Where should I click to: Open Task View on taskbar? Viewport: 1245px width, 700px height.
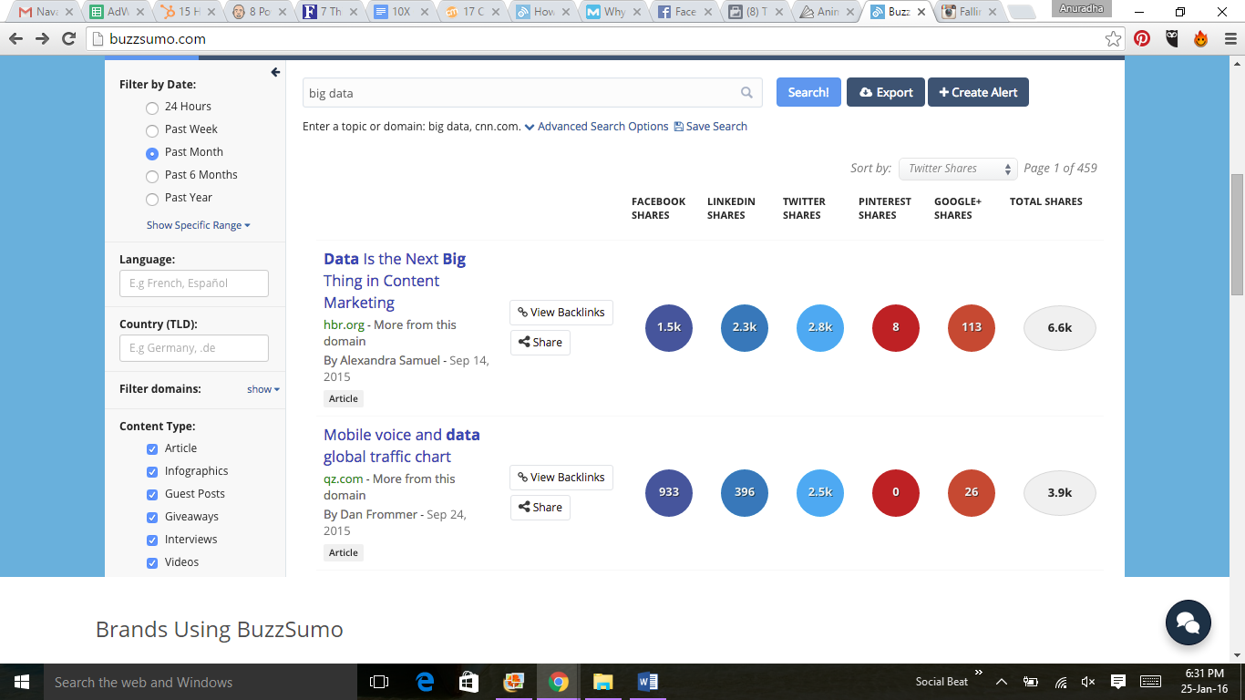(379, 682)
